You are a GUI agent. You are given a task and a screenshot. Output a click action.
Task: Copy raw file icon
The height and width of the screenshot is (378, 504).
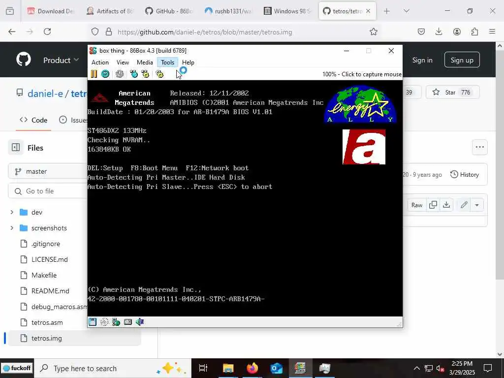click(x=433, y=205)
